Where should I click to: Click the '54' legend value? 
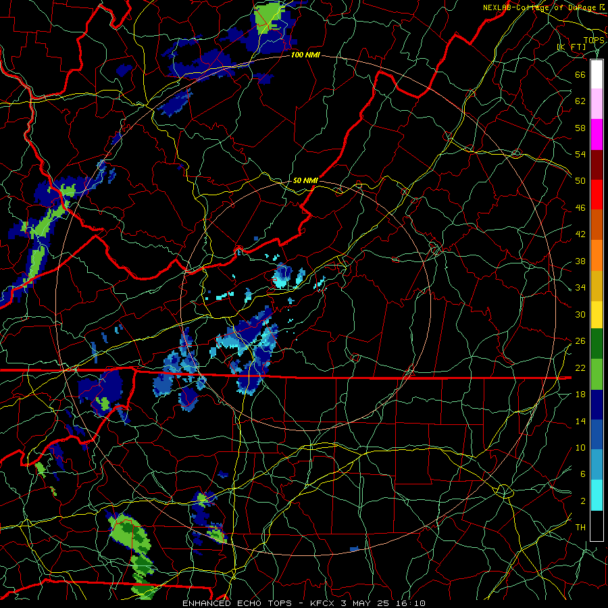(x=580, y=154)
